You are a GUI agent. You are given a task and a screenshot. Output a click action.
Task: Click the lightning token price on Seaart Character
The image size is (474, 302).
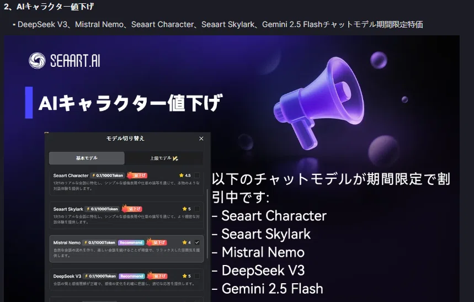click(x=108, y=176)
